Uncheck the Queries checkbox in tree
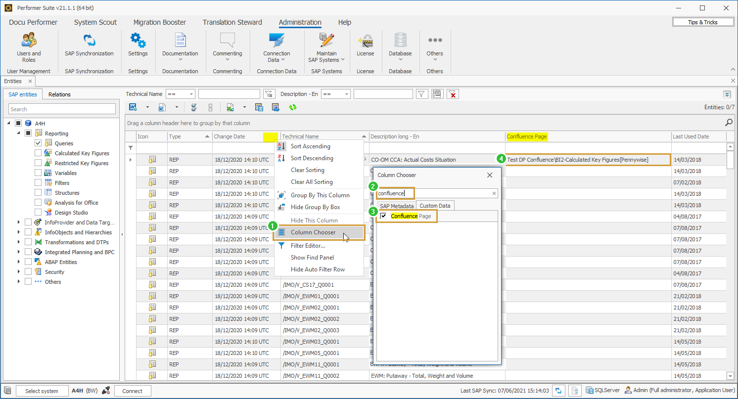This screenshot has height=399, width=738. pos(38,143)
